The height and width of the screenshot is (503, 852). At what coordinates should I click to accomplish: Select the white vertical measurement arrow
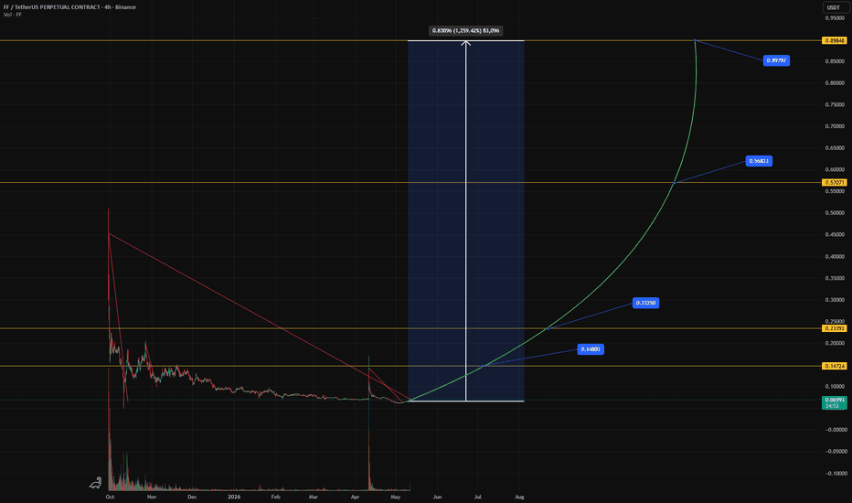(x=465, y=220)
